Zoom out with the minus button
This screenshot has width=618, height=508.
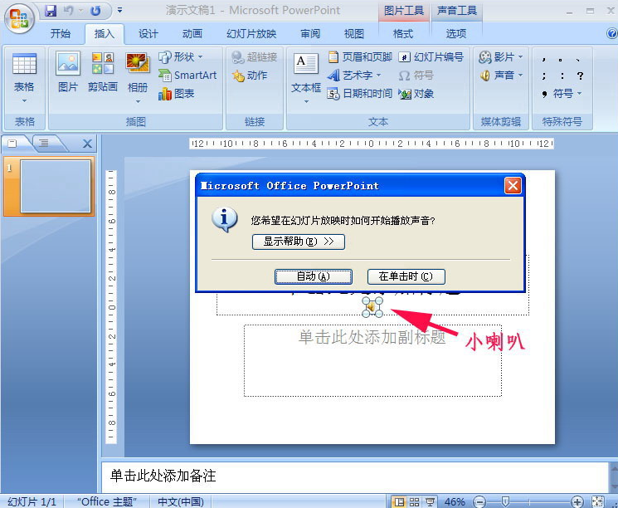pyautogui.click(x=479, y=501)
